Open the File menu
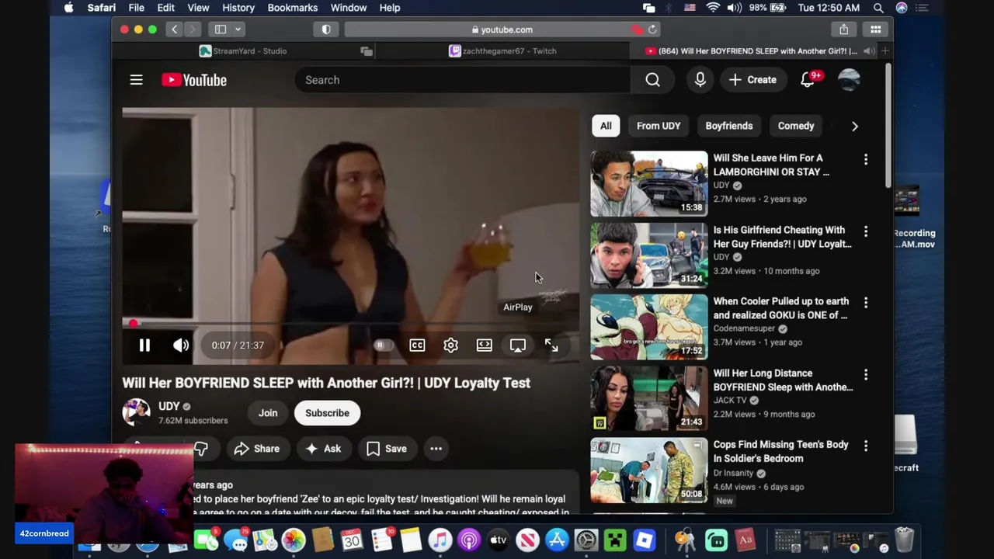 tap(136, 8)
